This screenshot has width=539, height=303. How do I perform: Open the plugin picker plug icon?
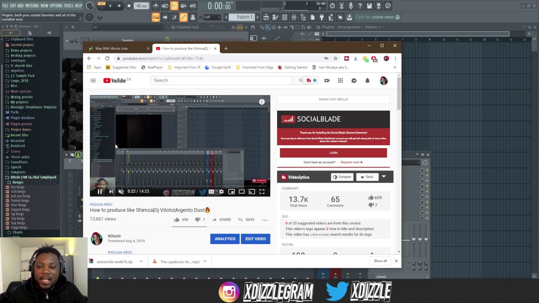point(321,17)
